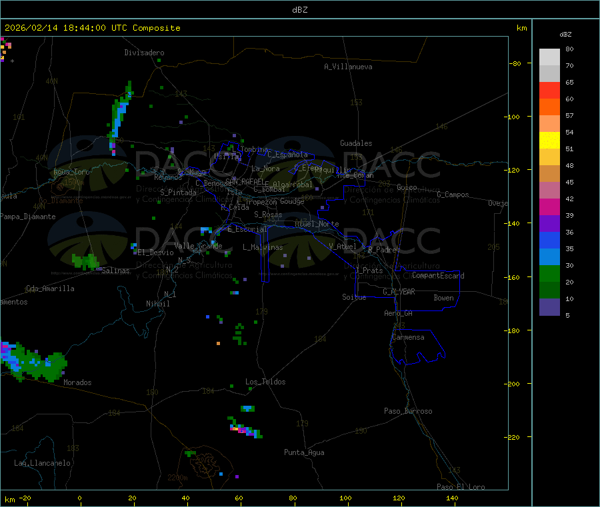Click the 'Paso_Barroso' map label
600x507 pixels.
(408, 411)
